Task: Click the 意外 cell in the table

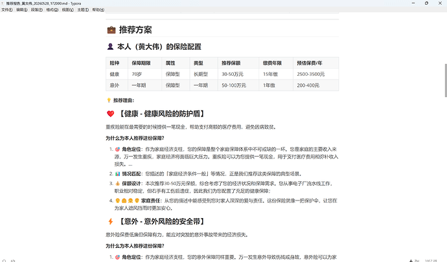Action: (117, 85)
